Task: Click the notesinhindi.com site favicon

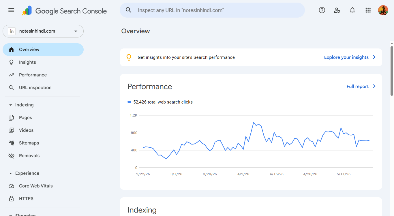Action: (12, 31)
